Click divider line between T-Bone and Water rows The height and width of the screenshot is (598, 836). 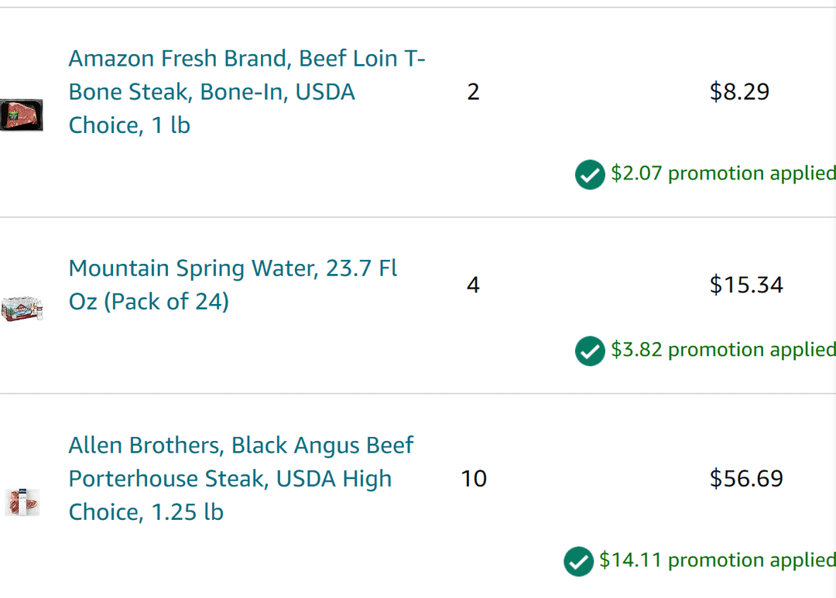(418, 217)
